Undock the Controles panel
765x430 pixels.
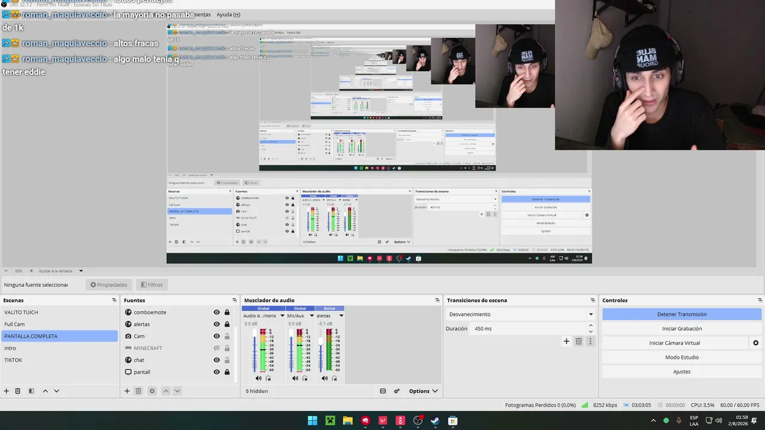click(760, 300)
